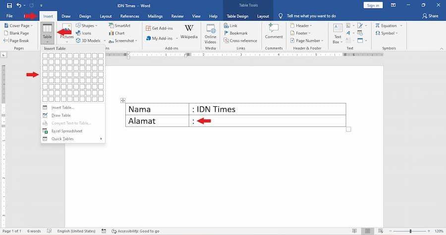
Task: Choose Insert Table... from the menu
Action: click(x=73, y=107)
